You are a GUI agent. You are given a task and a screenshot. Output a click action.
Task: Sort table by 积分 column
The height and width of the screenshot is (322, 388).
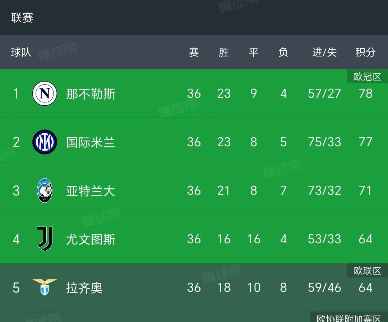coord(365,52)
